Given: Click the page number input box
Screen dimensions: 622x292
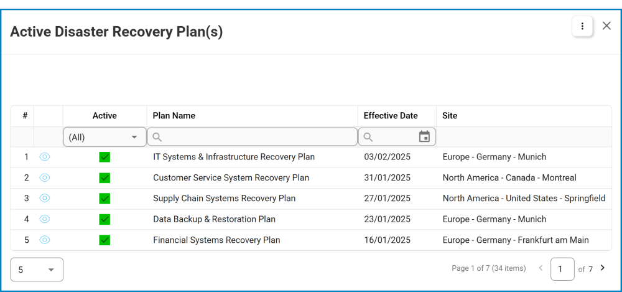Looking at the screenshot, I should click(562, 269).
